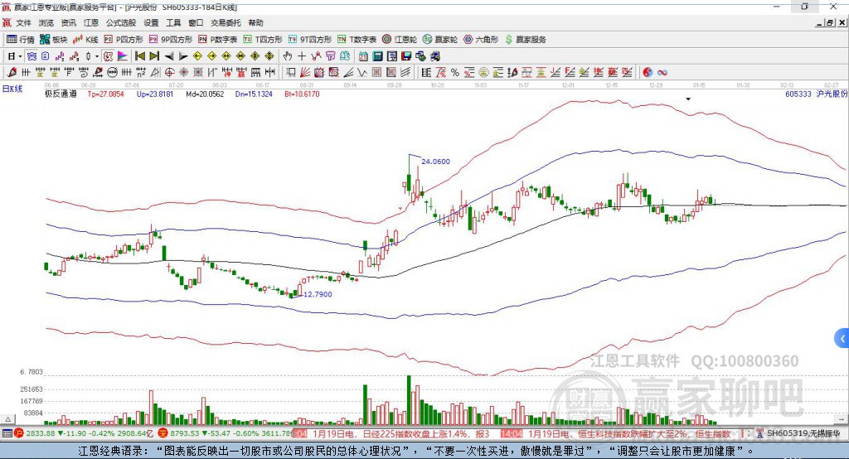Save chart with floppy disk icon
849x459 pixels.
[x=406, y=56]
